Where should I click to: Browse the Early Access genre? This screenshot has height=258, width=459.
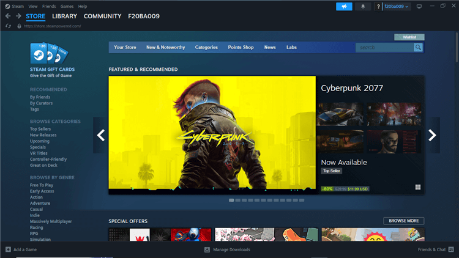pyautogui.click(x=42, y=191)
